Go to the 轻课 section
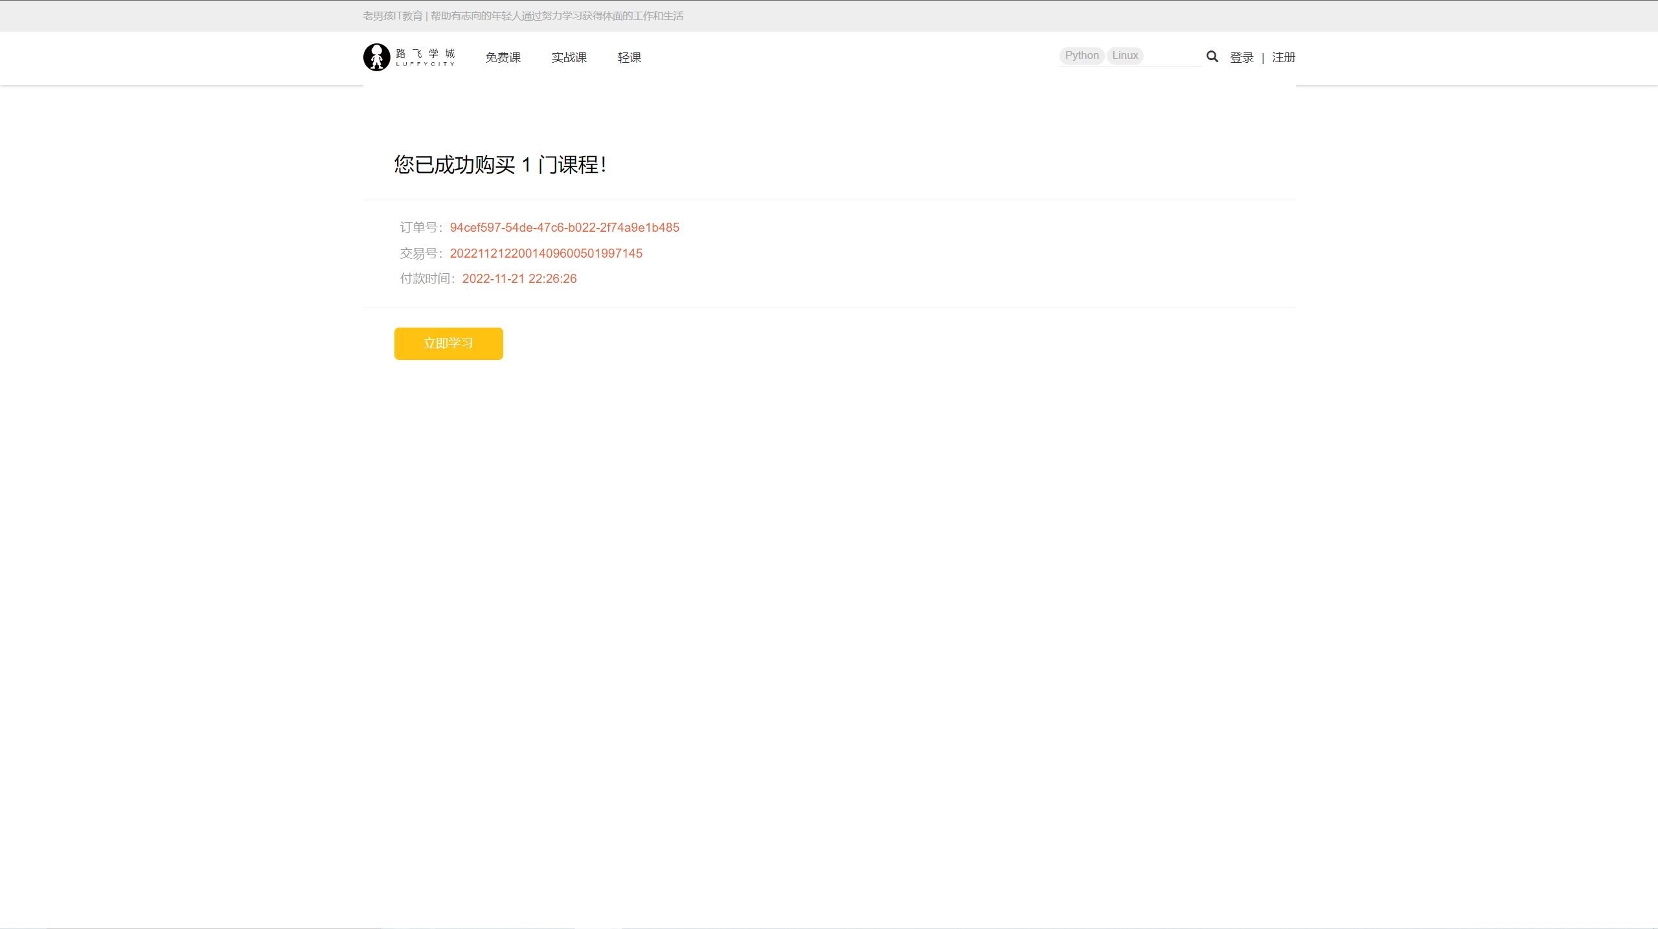The height and width of the screenshot is (929, 1658). tap(629, 58)
